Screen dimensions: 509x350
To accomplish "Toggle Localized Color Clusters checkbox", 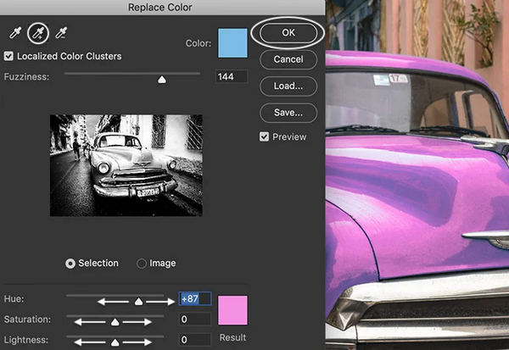I will [x=8, y=56].
